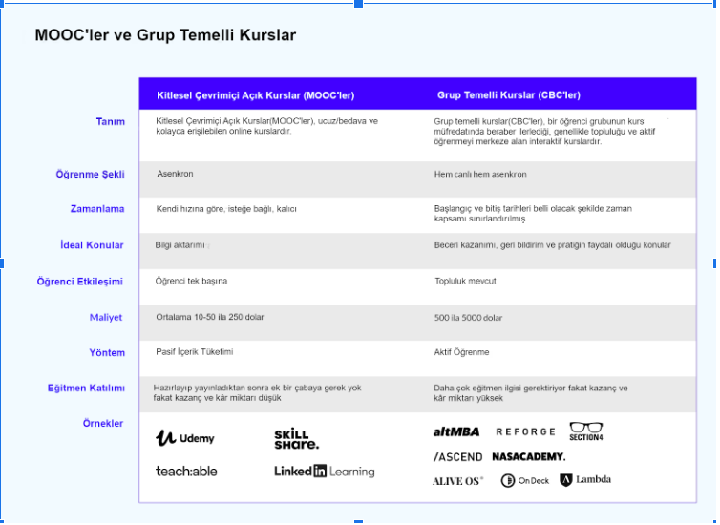Click the /ASCEND logo
The image size is (720, 525).
tap(457, 457)
